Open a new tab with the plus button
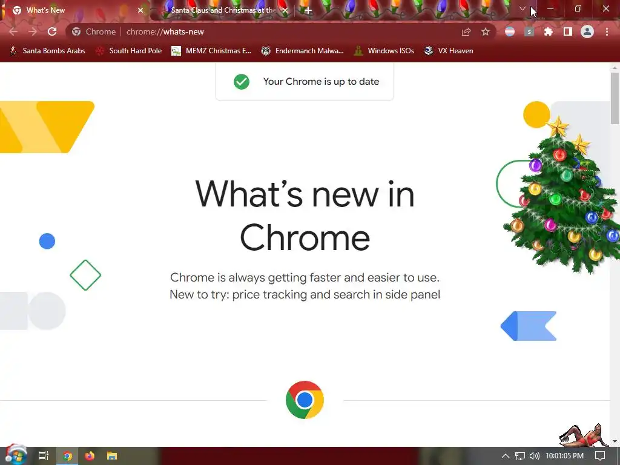620x465 pixels. (308, 10)
